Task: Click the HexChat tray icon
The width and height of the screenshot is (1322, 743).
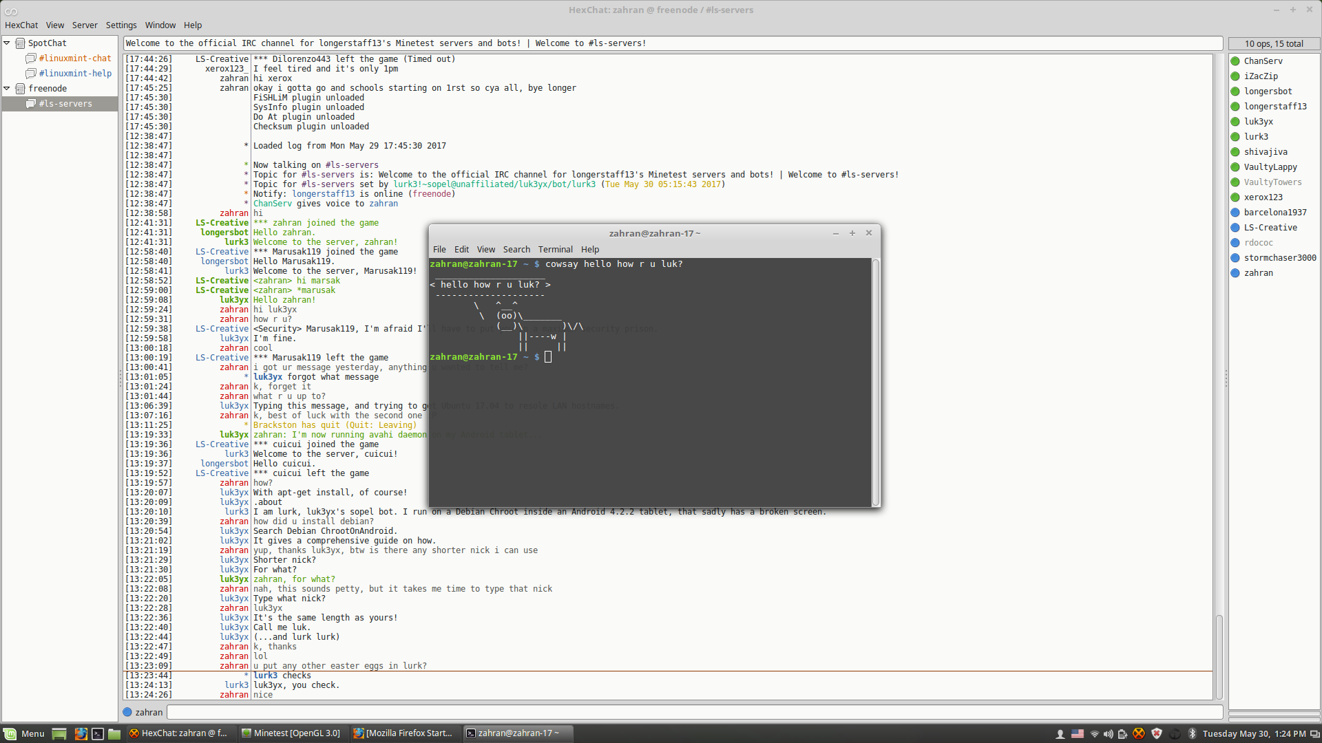Action: [x=1139, y=733]
